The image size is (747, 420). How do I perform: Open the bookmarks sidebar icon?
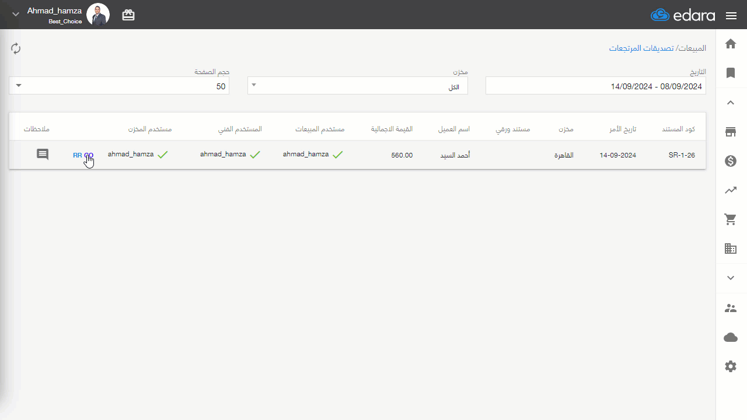tap(731, 73)
